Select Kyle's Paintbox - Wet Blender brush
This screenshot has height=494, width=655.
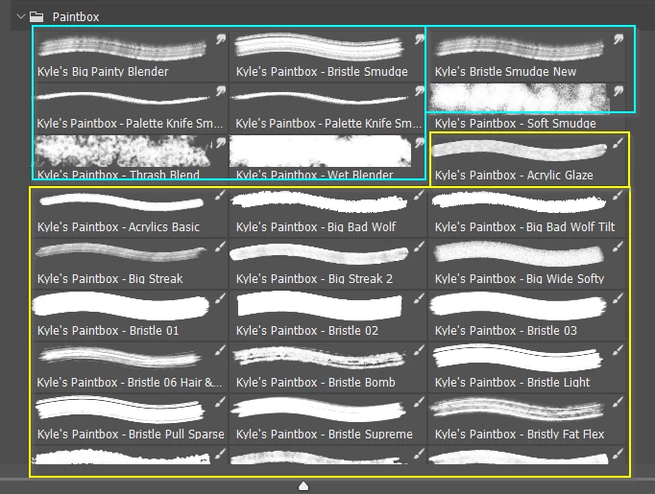point(327,159)
